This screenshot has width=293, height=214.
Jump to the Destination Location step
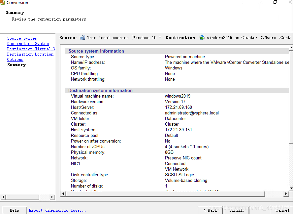(x=30, y=54)
